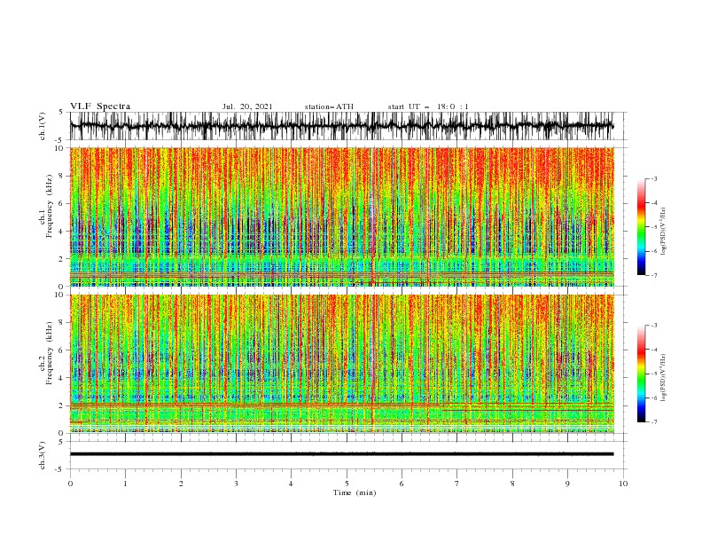Click the ch.3 voltage waveform trace panel

tap(347, 455)
